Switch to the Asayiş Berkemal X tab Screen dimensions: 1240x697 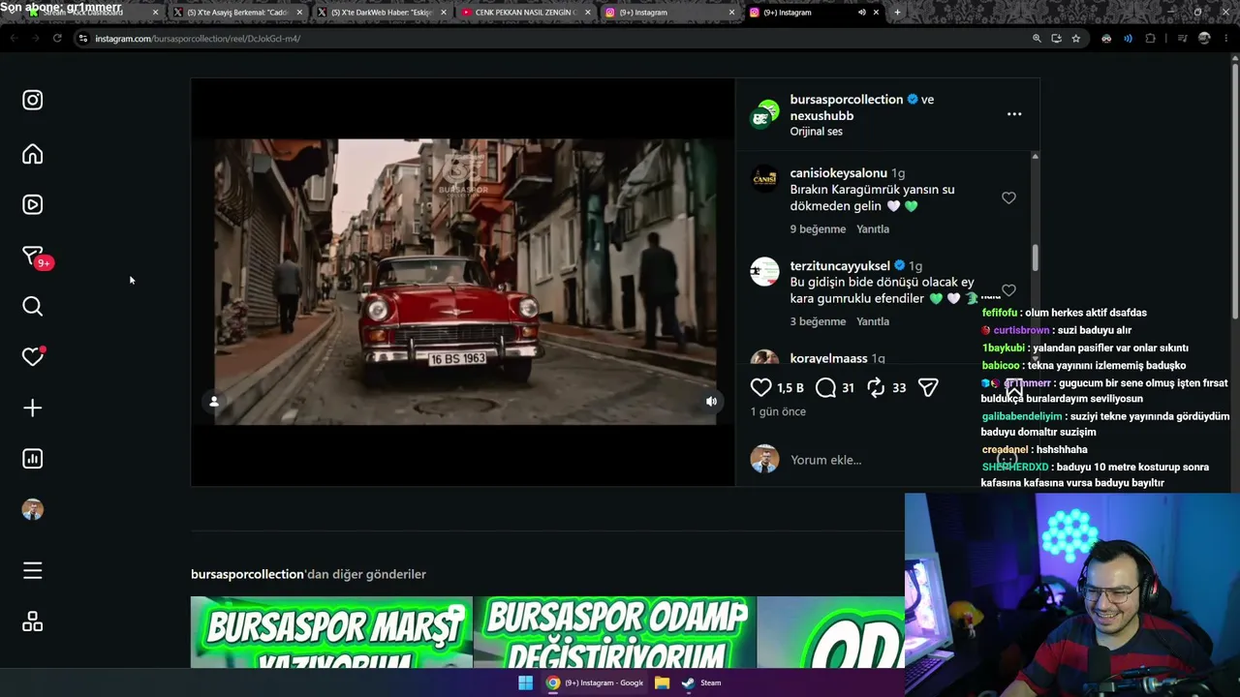[x=236, y=13]
